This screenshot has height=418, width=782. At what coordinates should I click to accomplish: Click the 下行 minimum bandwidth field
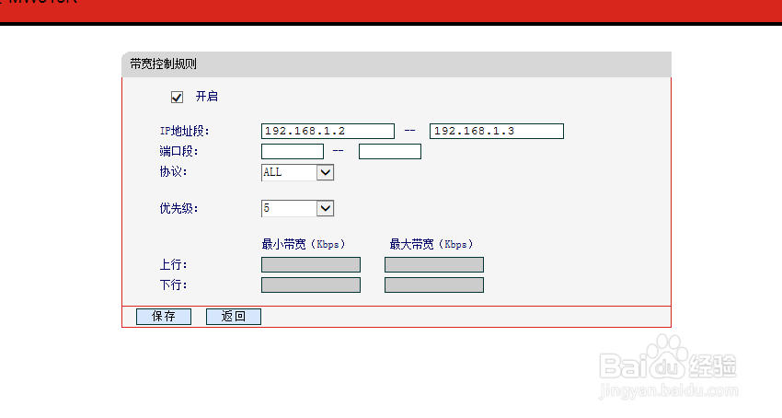(311, 285)
